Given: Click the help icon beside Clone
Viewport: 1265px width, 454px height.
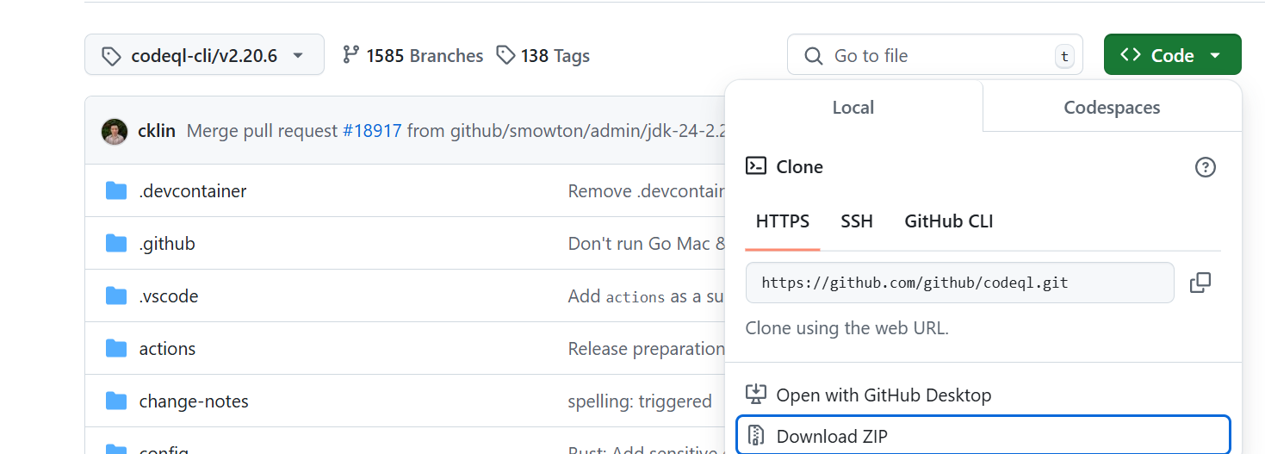Looking at the screenshot, I should 1206,167.
